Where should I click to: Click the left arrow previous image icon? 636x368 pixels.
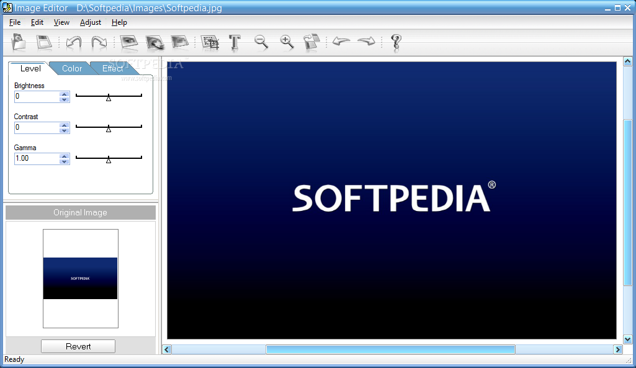tap(341, 41)
